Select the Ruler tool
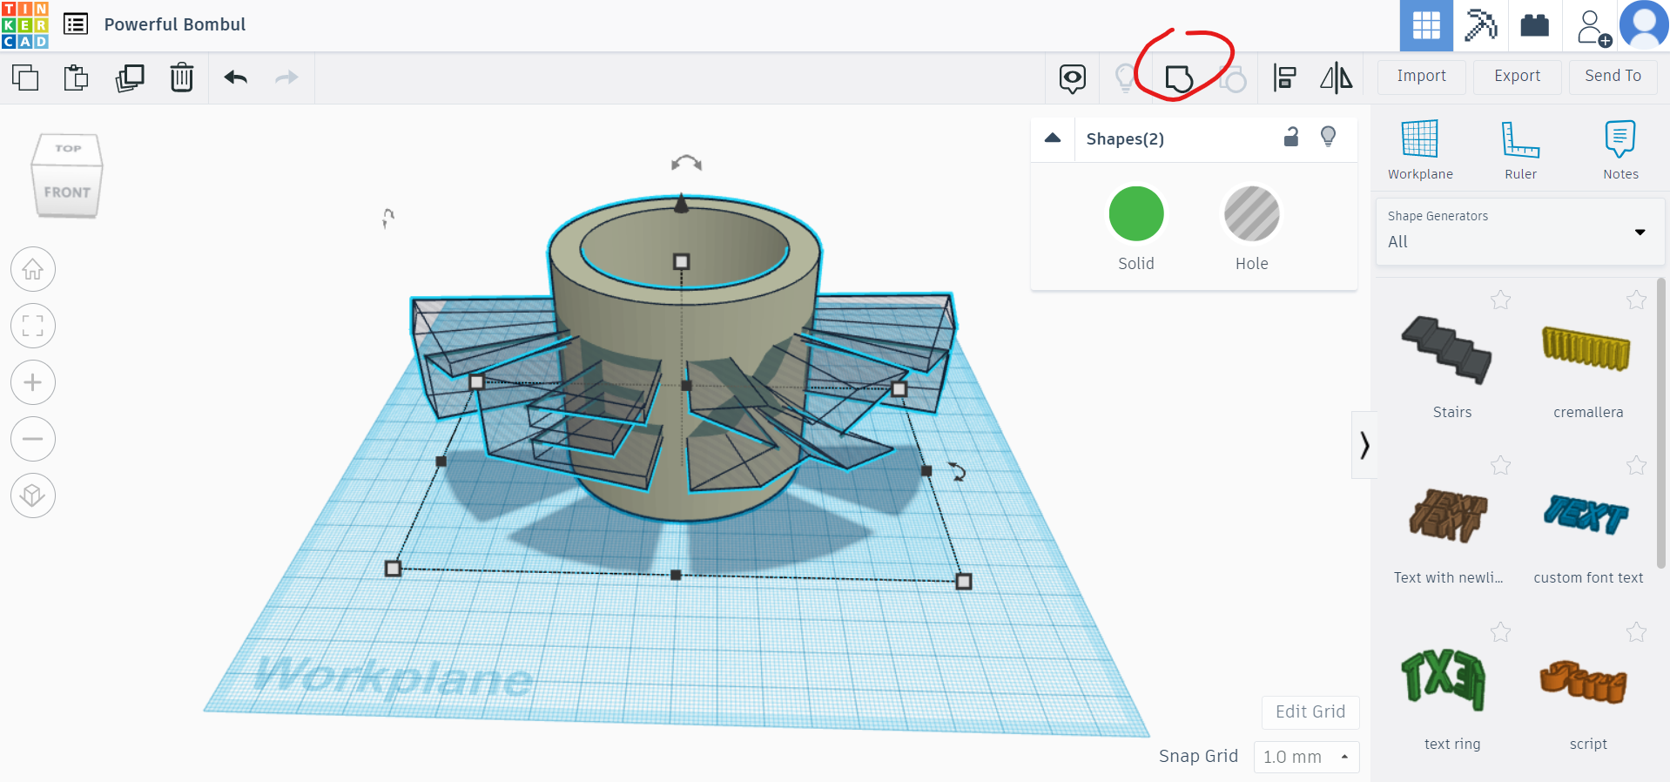Image resolution: width=1670 pixels, height=782 pixels. click(x=1520, y=150)
